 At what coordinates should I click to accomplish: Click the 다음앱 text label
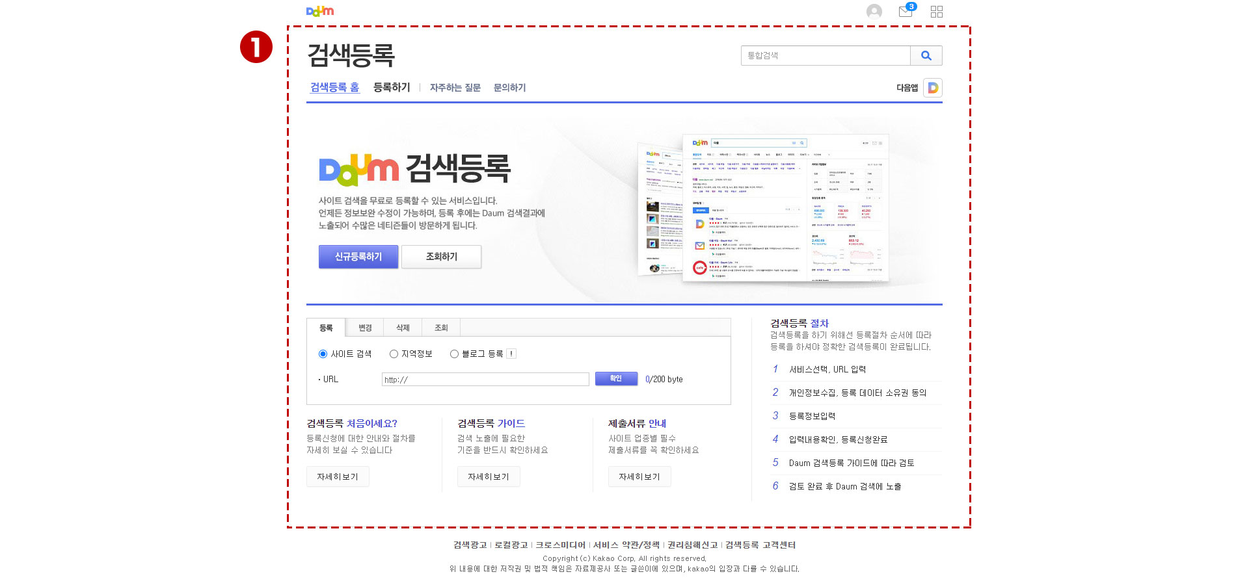click(907, 88)
